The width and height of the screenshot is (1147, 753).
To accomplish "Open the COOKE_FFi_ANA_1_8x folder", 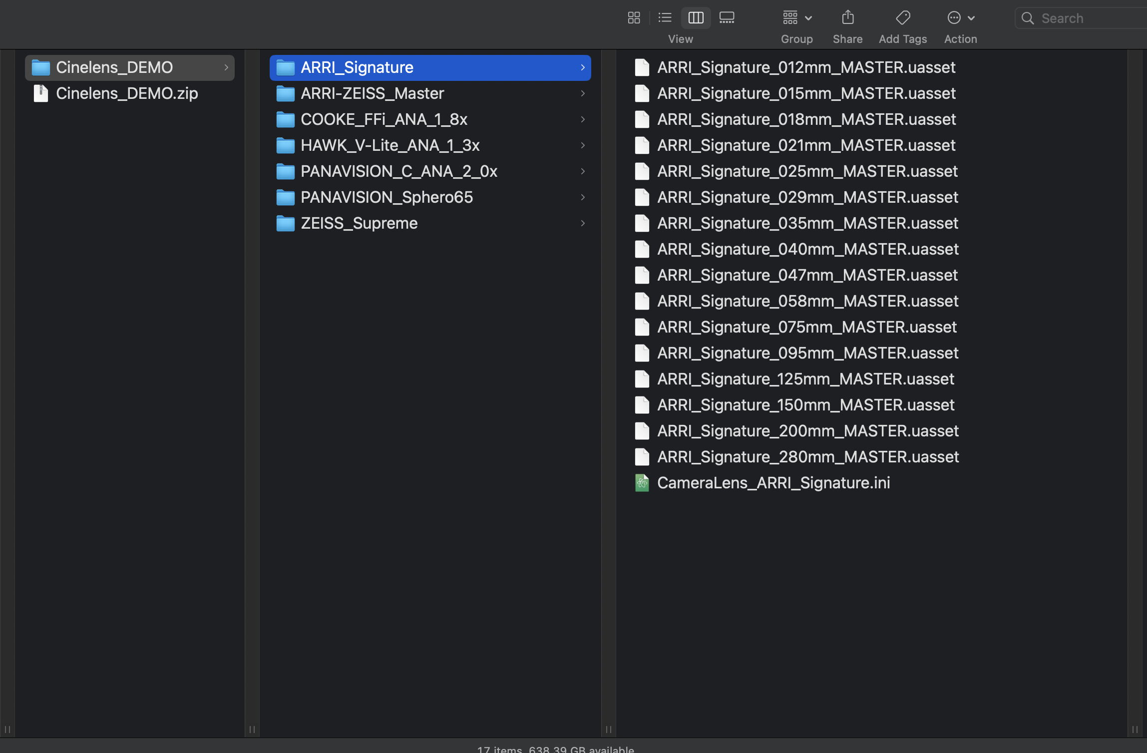I will [x=430, y=119].
